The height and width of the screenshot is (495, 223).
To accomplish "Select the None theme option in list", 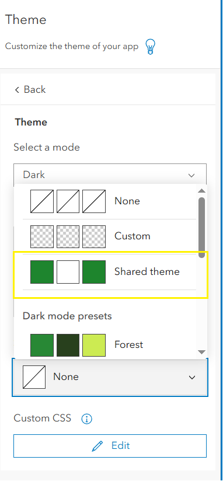I will pyautogui.click(x=109, y=201).
